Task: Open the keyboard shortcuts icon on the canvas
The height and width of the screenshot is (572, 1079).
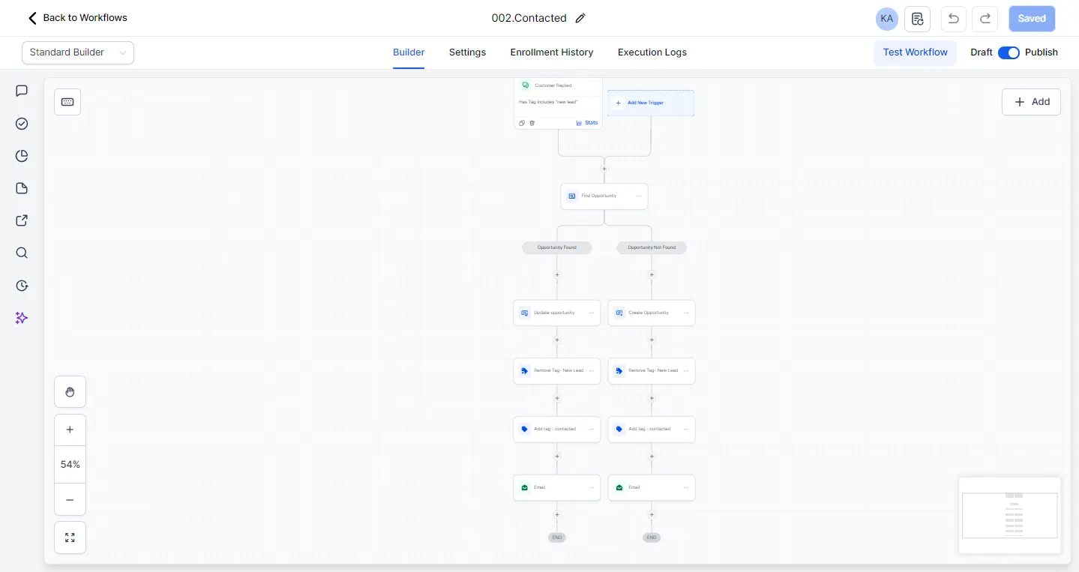Action: coord(67,101)
